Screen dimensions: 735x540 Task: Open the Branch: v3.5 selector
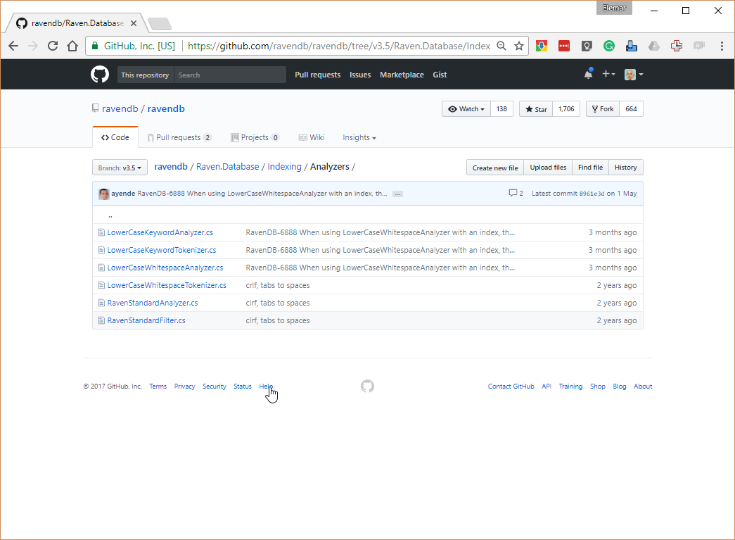point(120,168)
